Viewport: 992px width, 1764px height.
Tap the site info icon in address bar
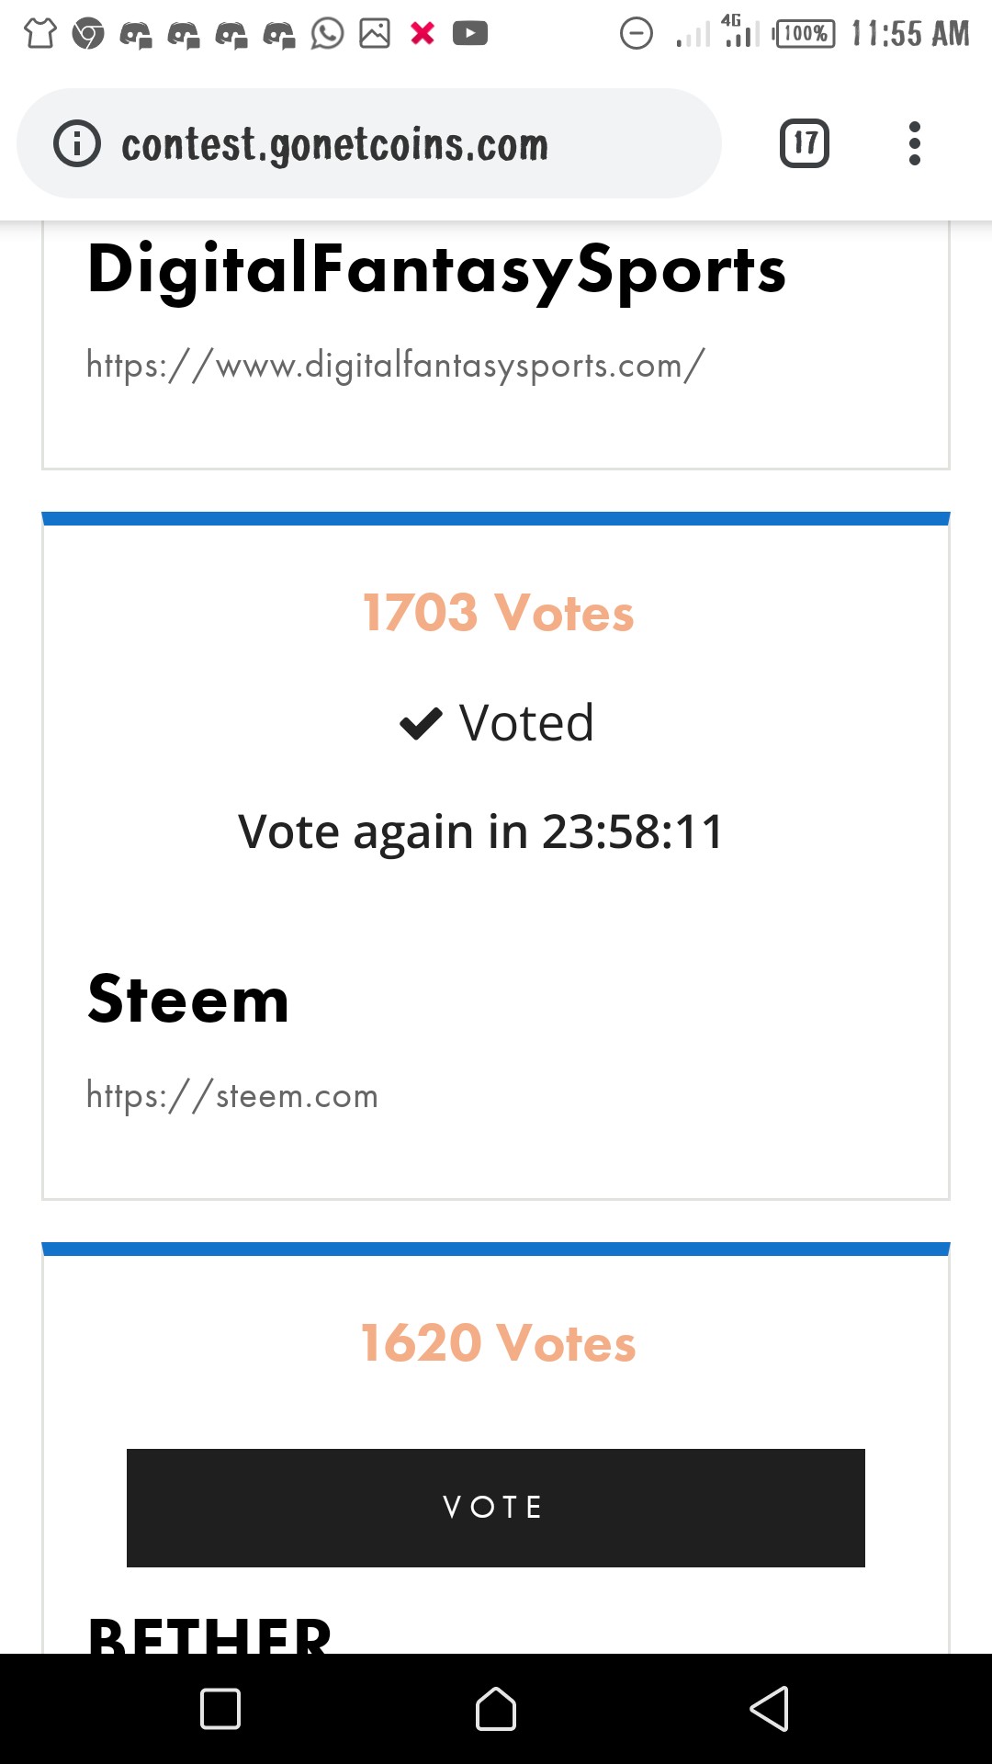(77, 143)
